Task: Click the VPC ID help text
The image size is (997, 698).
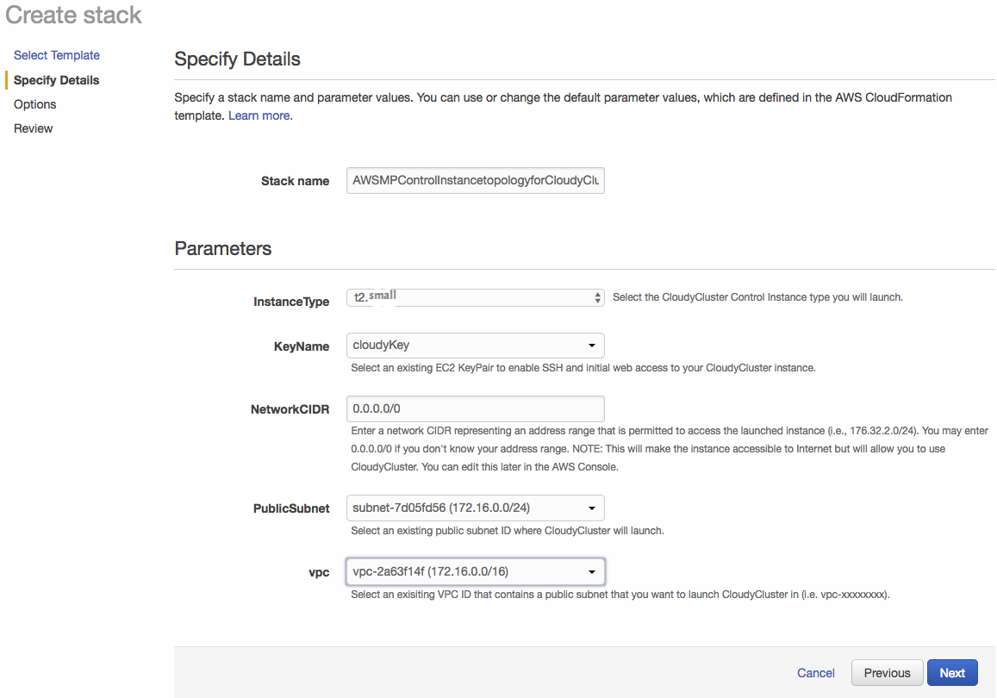Action: click(620, 595)
